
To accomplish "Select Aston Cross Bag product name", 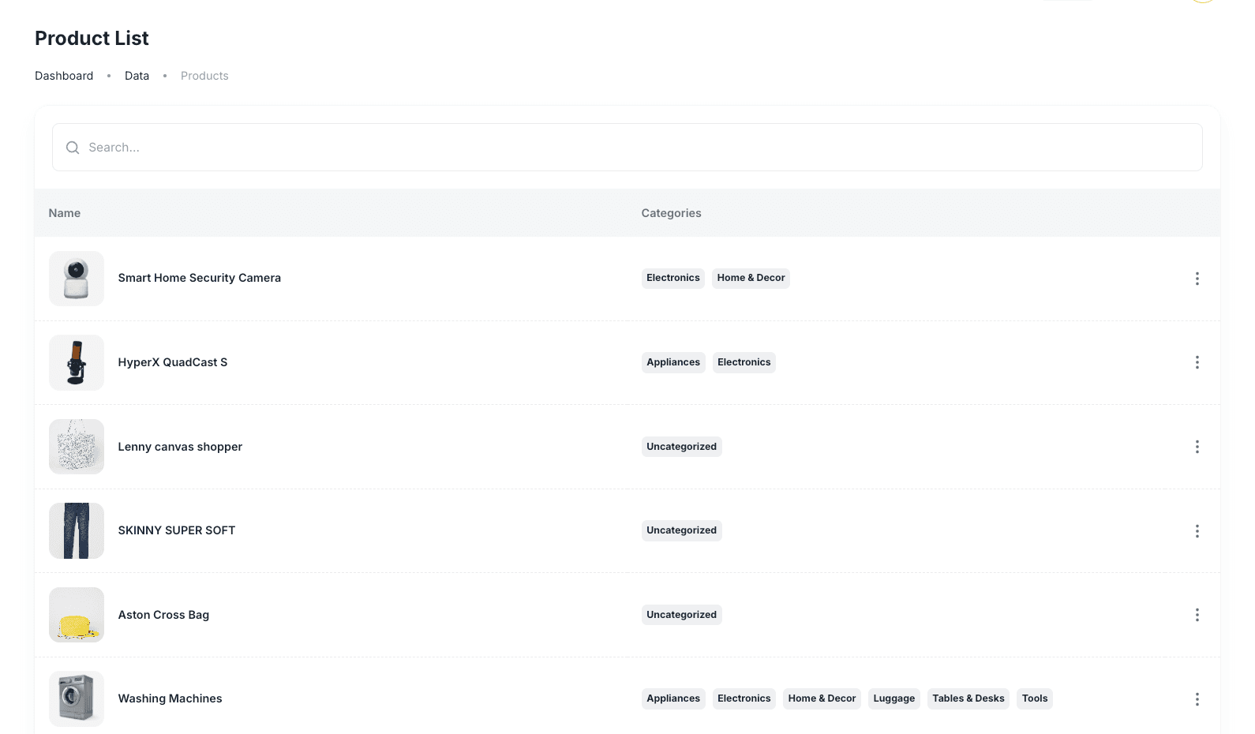I will pyautogui.click(x=163, y=615).
